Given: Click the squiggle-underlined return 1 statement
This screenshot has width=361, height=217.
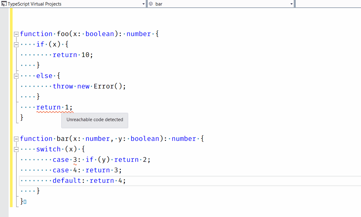Looking at the screenshot, I should click(54, 108).
